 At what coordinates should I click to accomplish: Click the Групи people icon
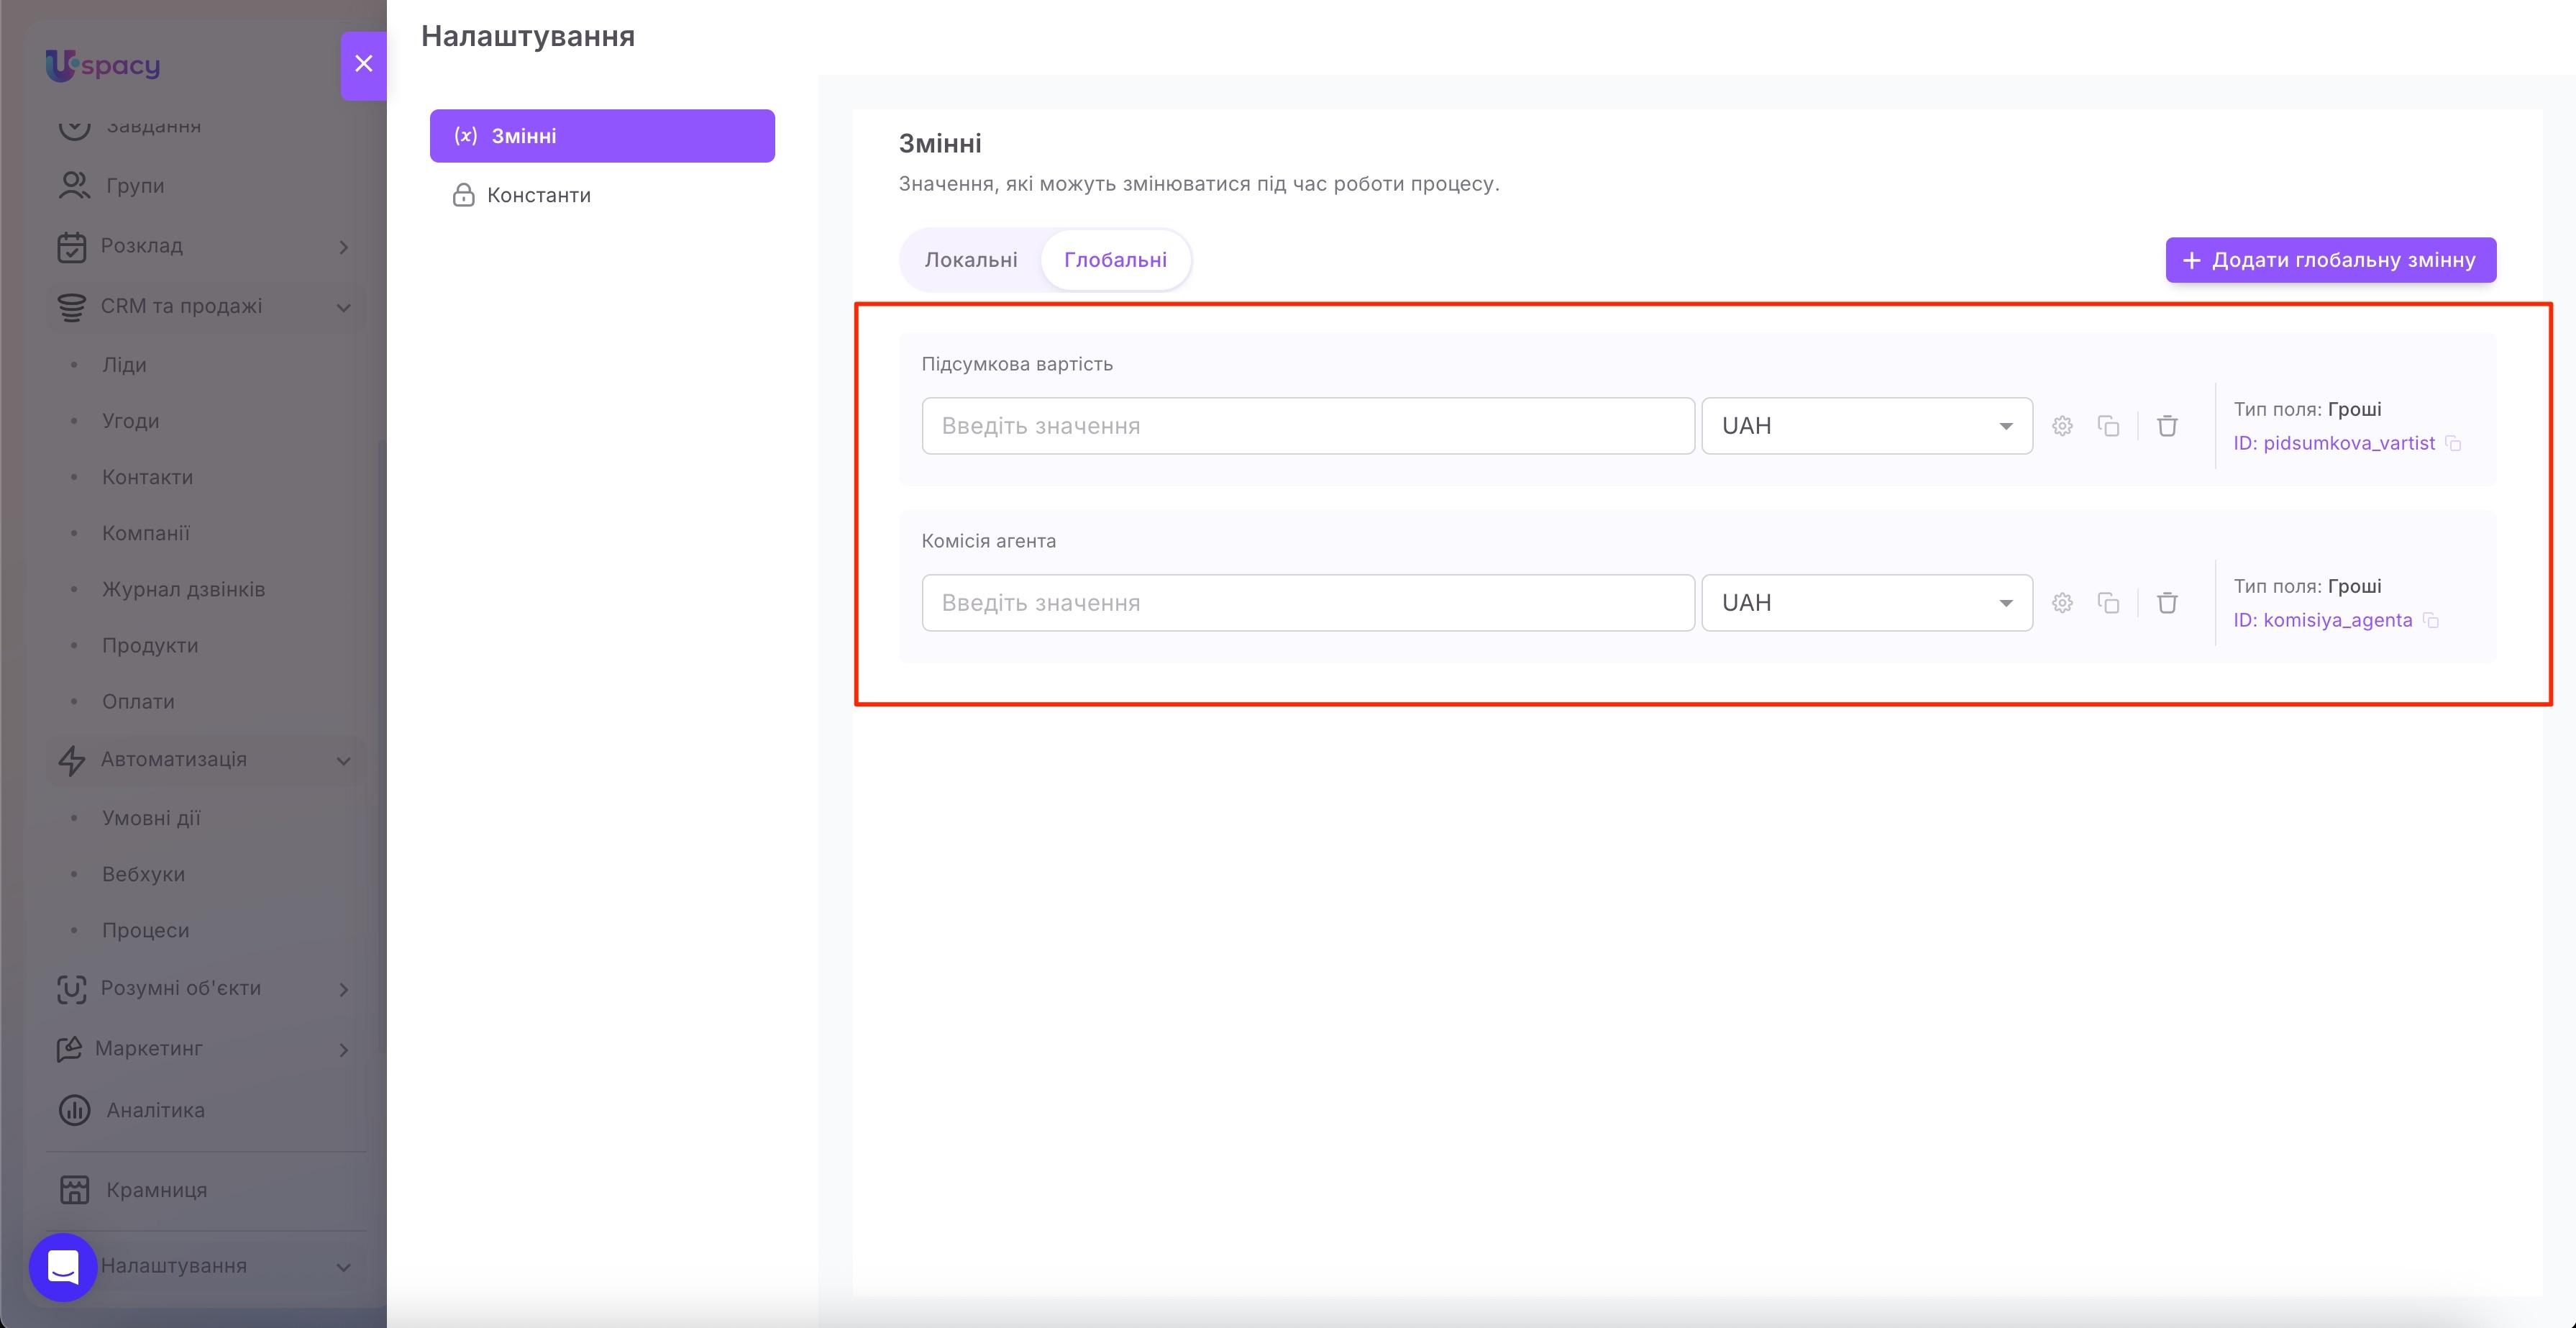74,185
